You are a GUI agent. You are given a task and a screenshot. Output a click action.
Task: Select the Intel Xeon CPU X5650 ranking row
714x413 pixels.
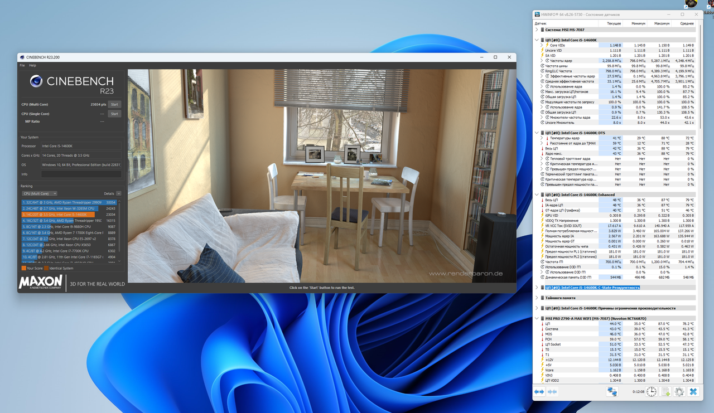[x=70, y=245]
